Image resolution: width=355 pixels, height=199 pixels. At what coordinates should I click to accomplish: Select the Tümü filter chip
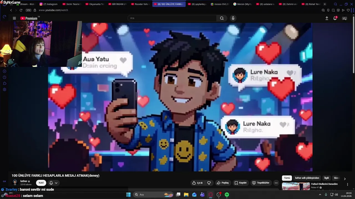[287, 178]
